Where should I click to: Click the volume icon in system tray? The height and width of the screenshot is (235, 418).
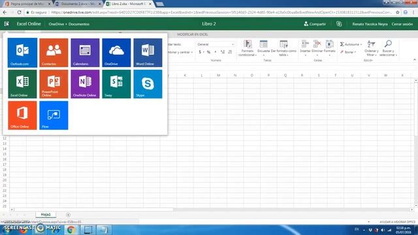click(383, 230)
